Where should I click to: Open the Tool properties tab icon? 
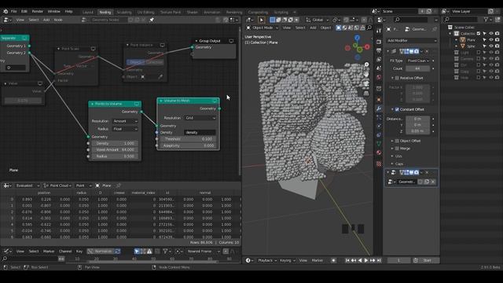coord(379,31)
